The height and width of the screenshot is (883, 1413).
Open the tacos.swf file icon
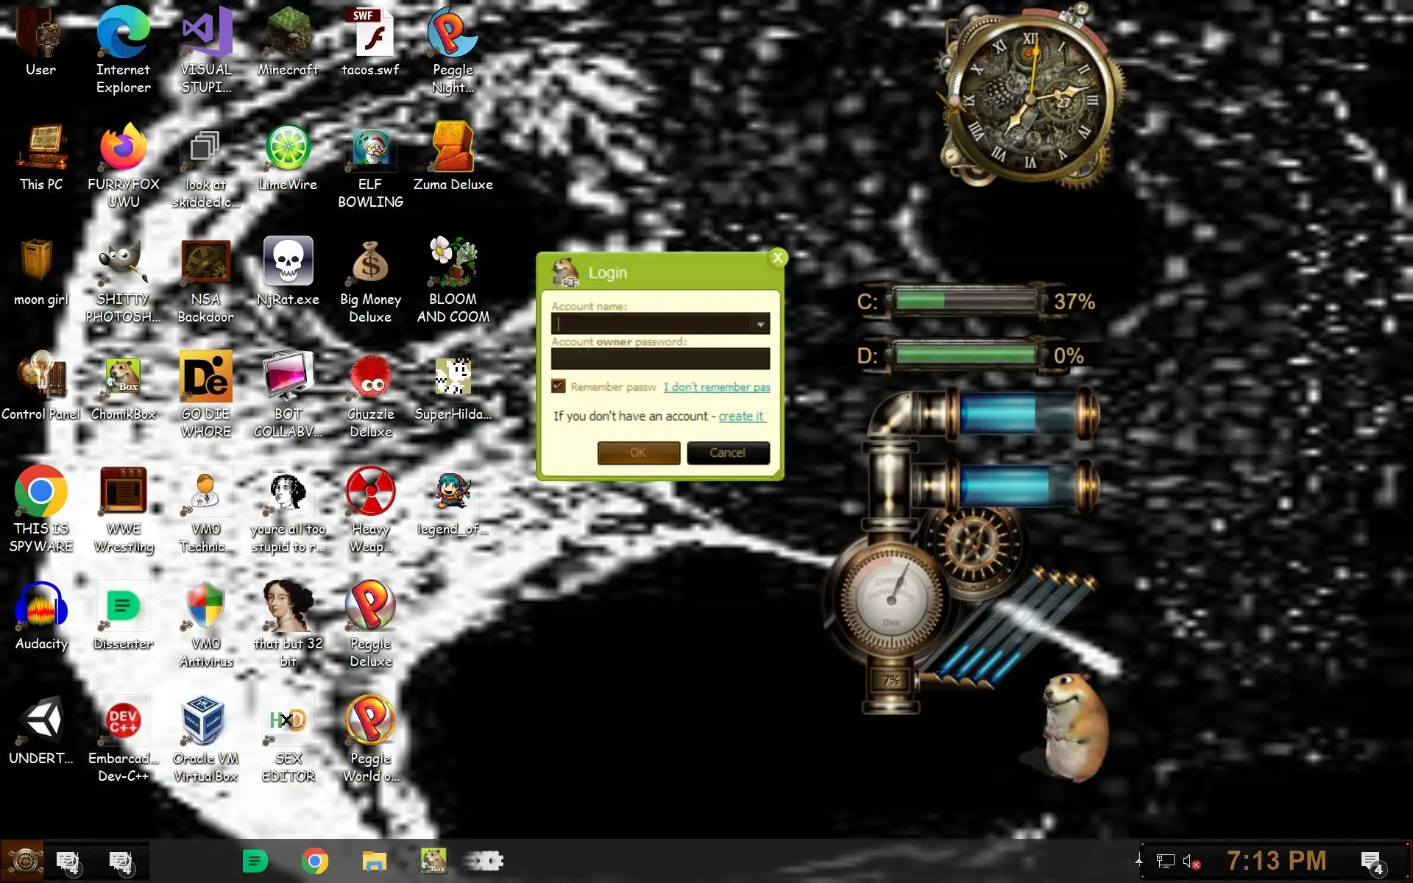click(x=370, y=35)
